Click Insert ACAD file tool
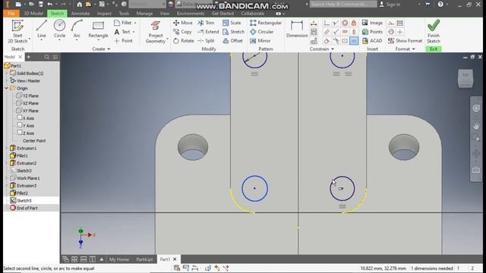Screen dimensions: 486x273 (x=372, y=40)
